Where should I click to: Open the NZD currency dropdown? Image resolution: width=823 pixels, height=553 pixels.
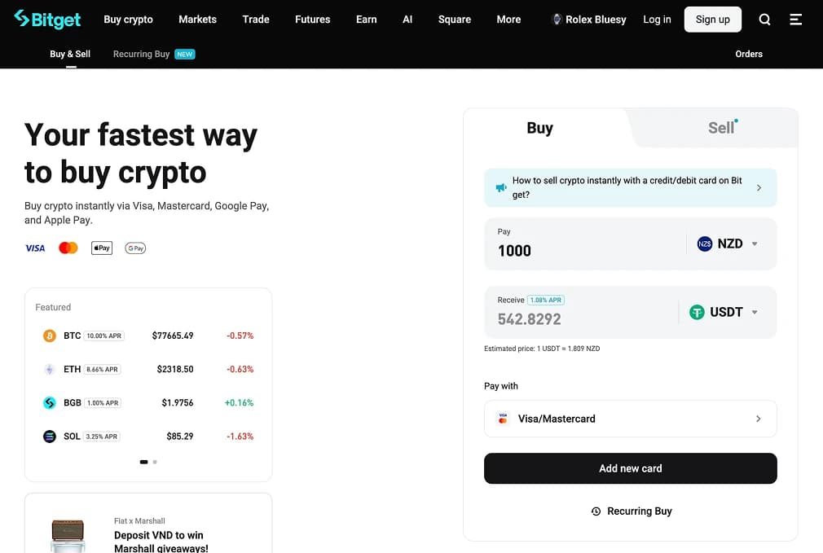[x=728, y=244]
